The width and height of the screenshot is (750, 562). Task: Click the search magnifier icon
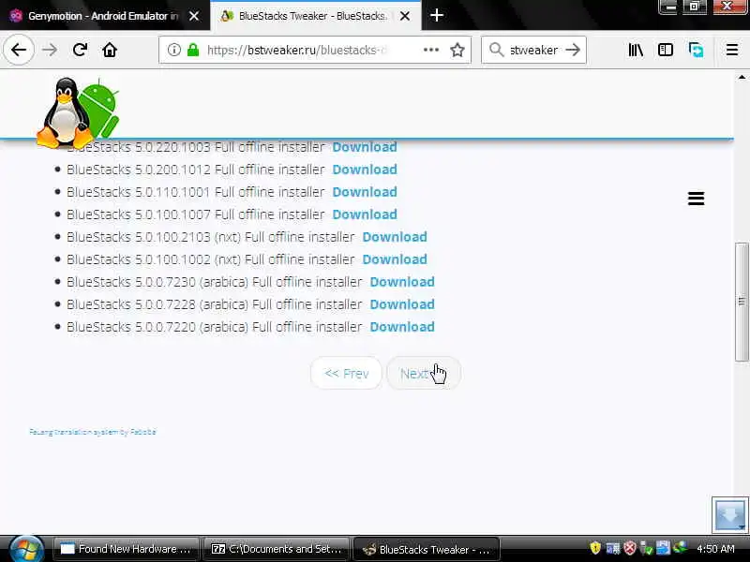coord(497,50)
